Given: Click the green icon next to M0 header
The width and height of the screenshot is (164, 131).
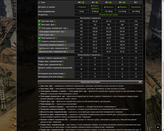Looking at the screenshot, I should [83, 2].
